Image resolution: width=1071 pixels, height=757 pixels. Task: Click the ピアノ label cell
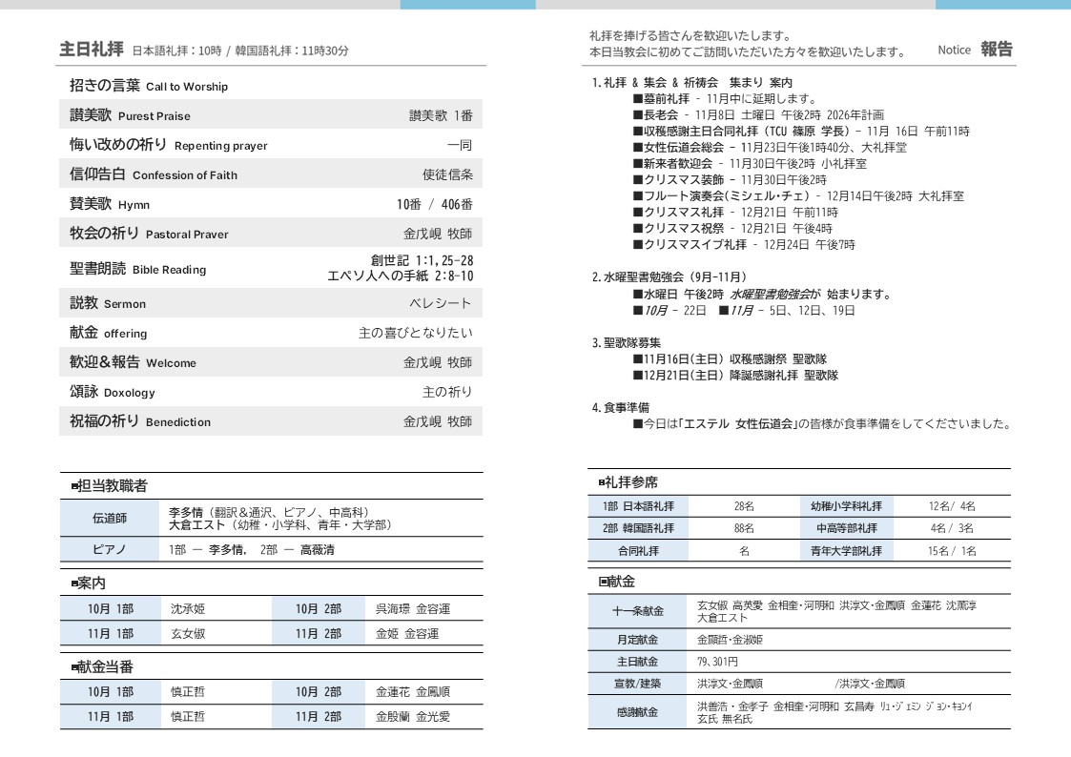[109, 550]
